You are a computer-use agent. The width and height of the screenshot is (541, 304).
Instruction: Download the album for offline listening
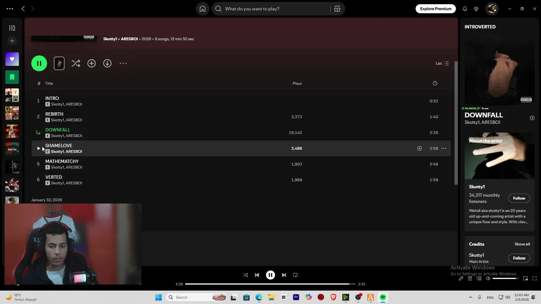(107, 63)
